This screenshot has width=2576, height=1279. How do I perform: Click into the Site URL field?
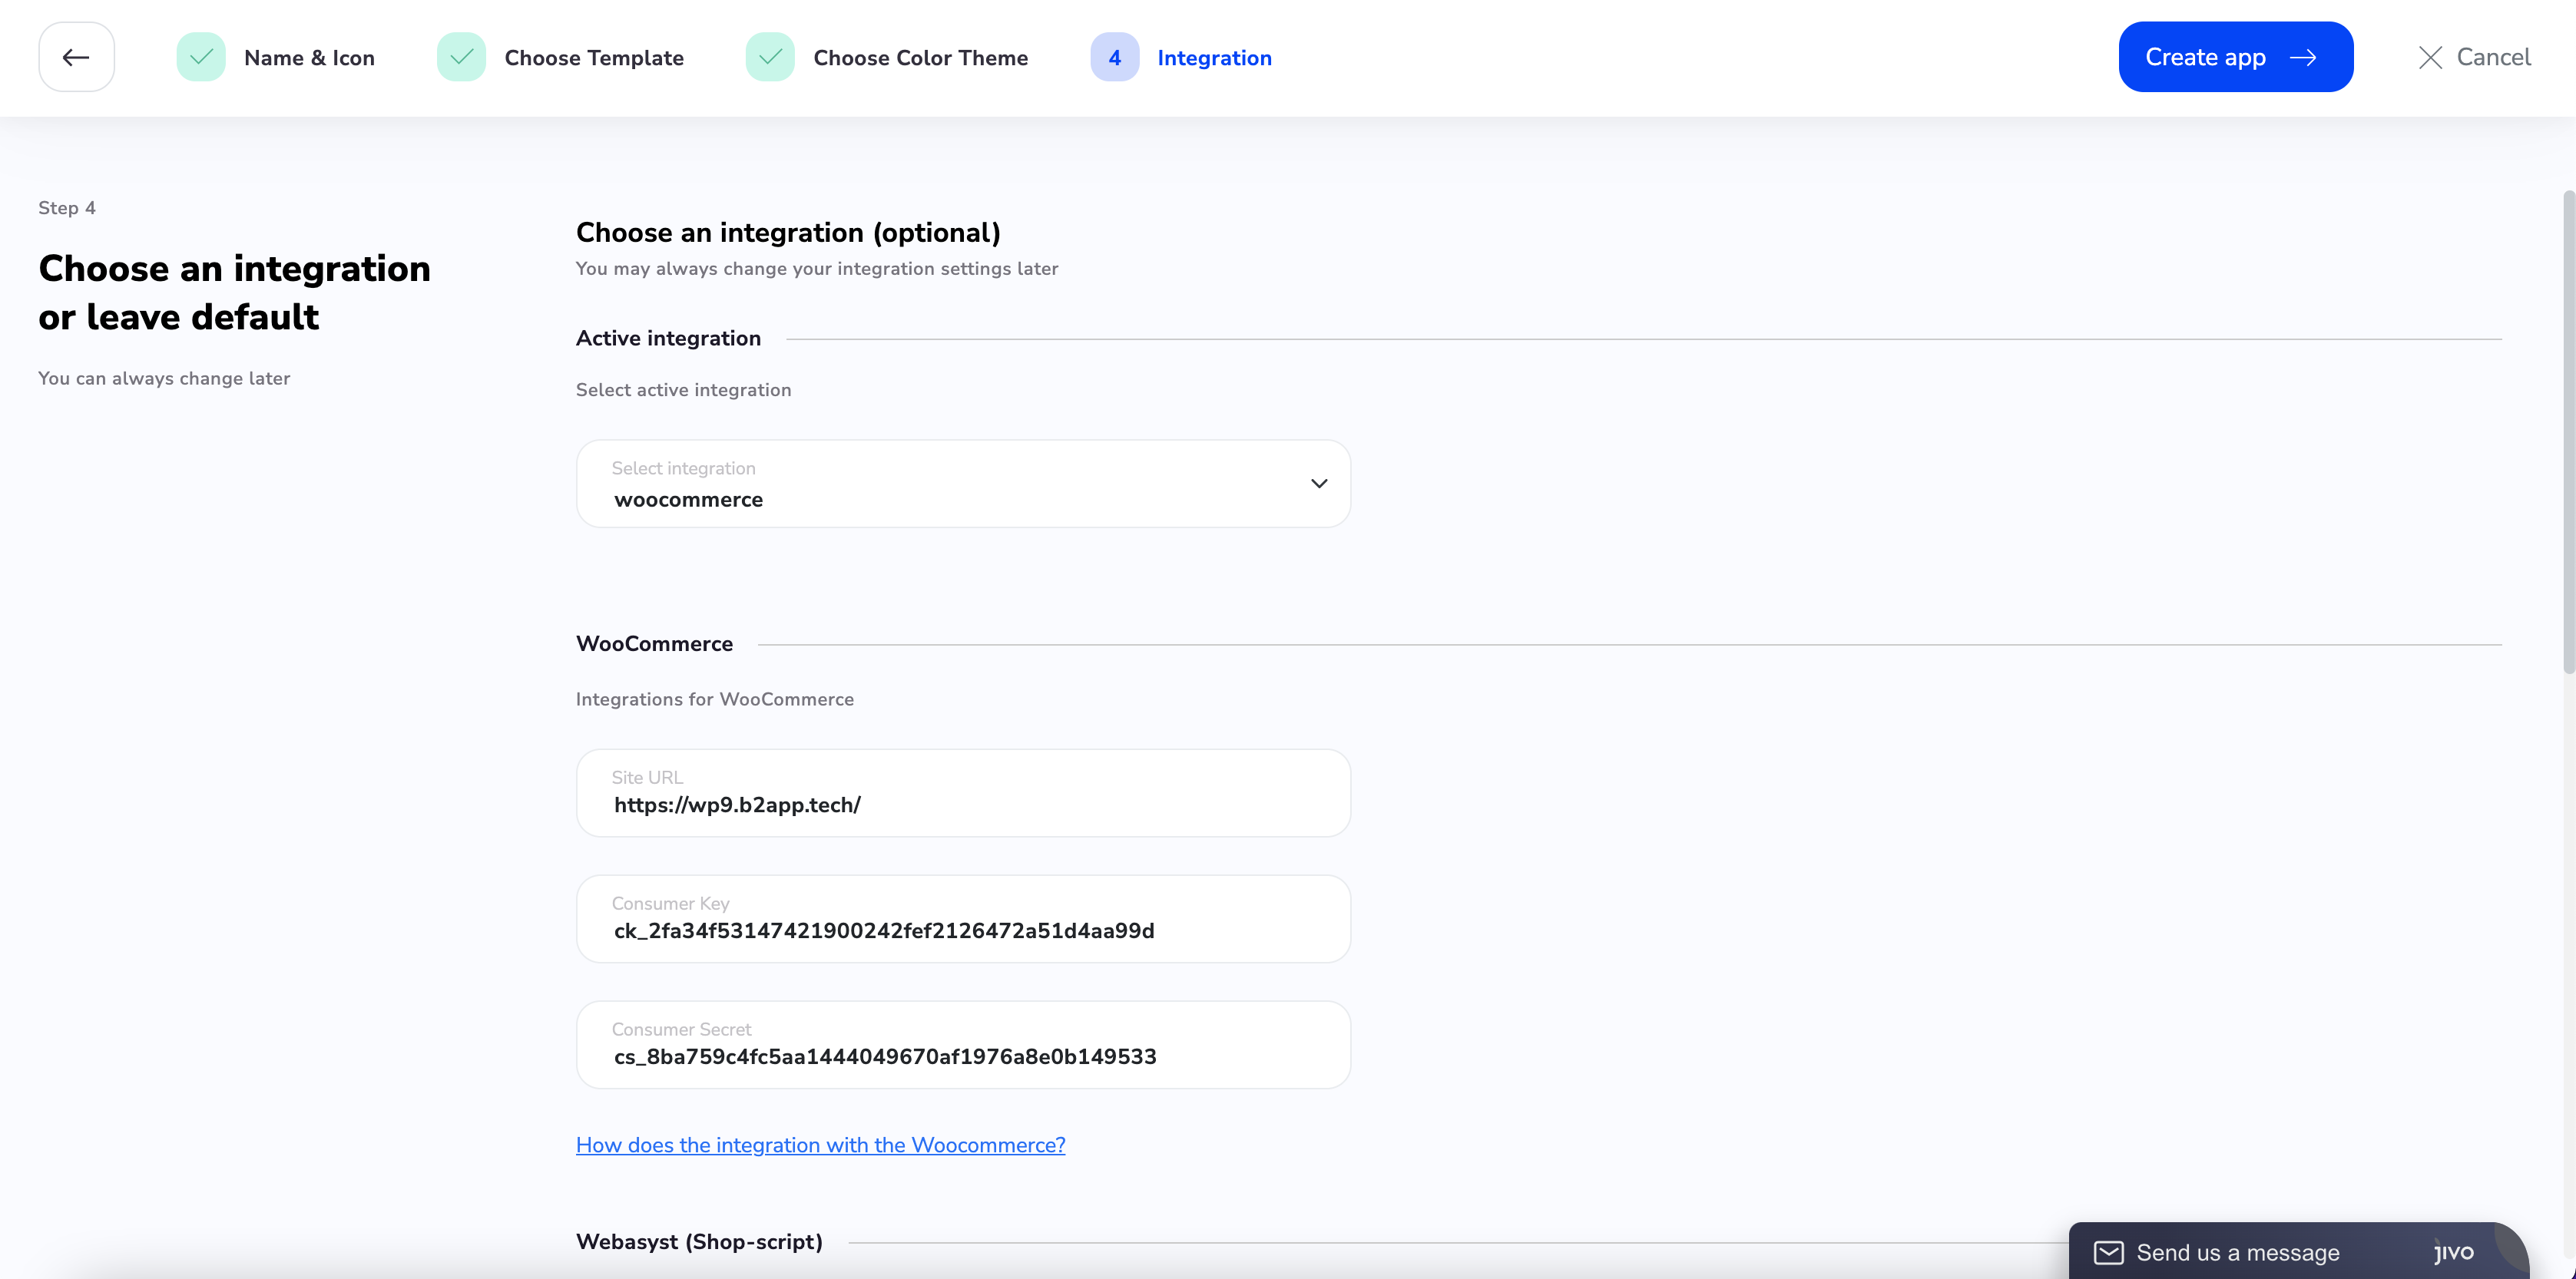[x=962, y=805]
